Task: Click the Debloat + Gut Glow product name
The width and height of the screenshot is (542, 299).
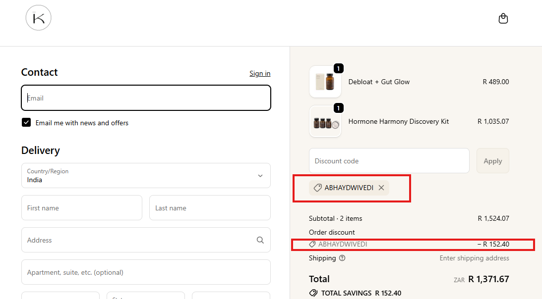Action: (379, 82)
